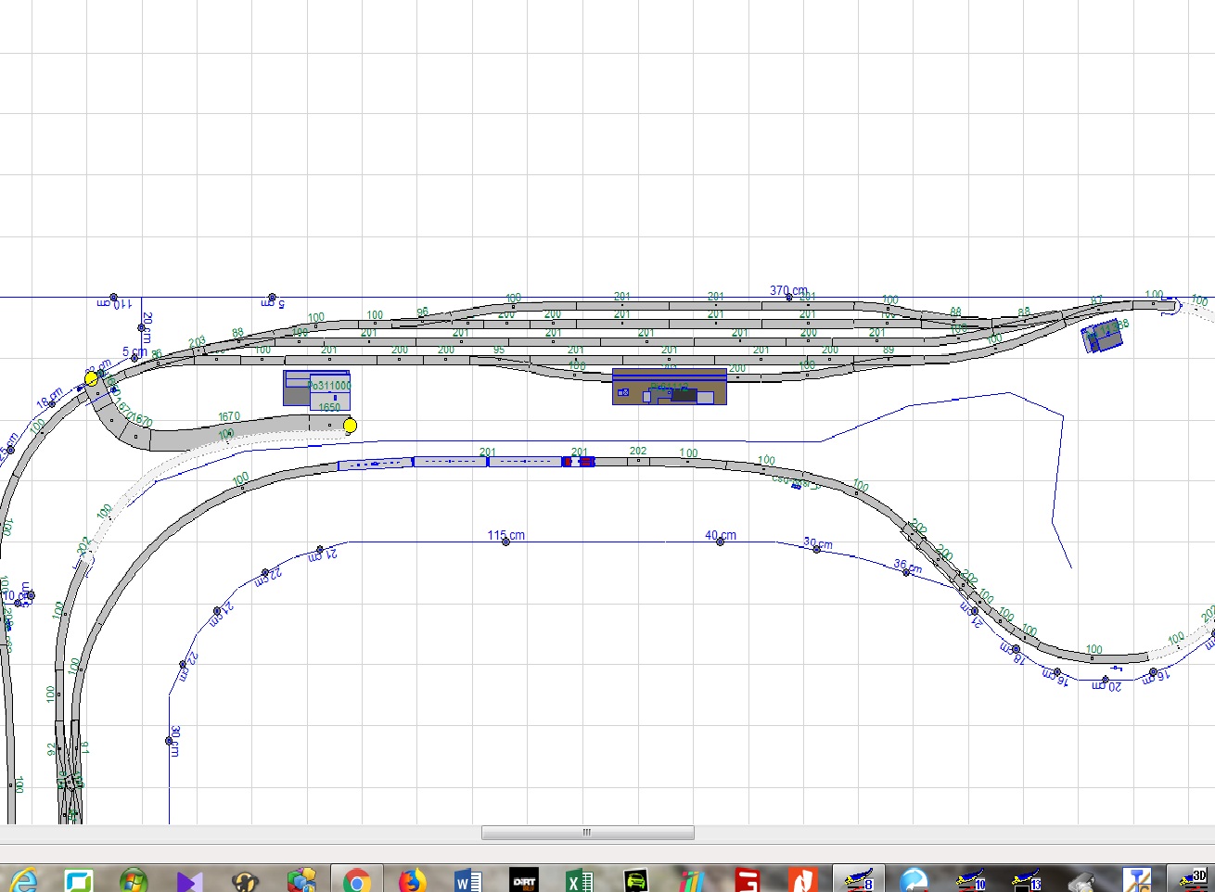Switch to Microsoft Word in taskbar
Screen dimensions: 1215x892
pos(467,879)
